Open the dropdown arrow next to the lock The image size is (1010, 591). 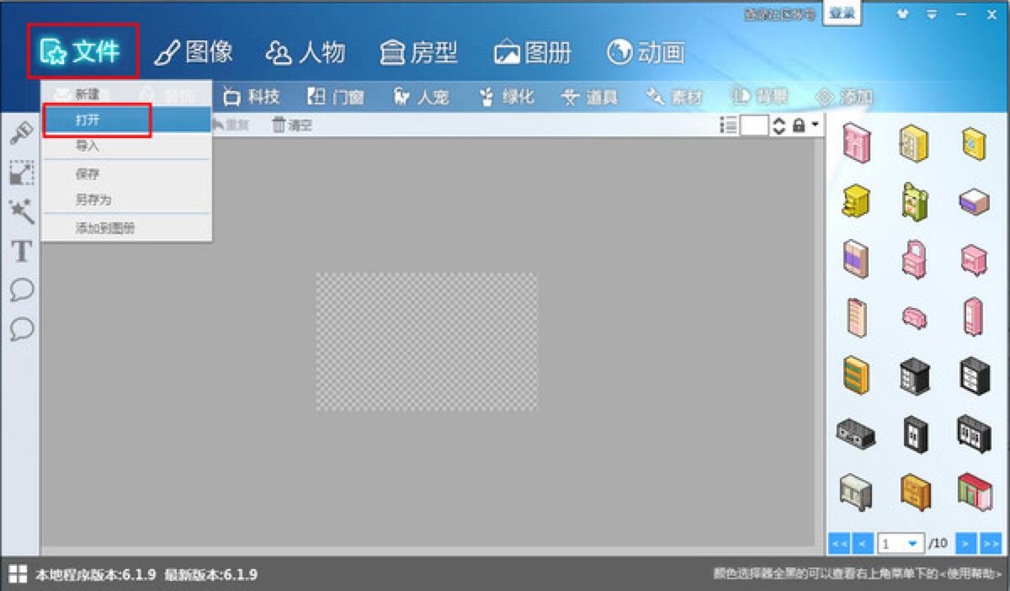tap(815, 124)
